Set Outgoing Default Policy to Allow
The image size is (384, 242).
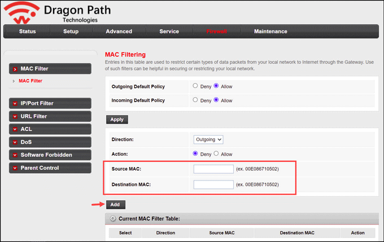point(216,86)
